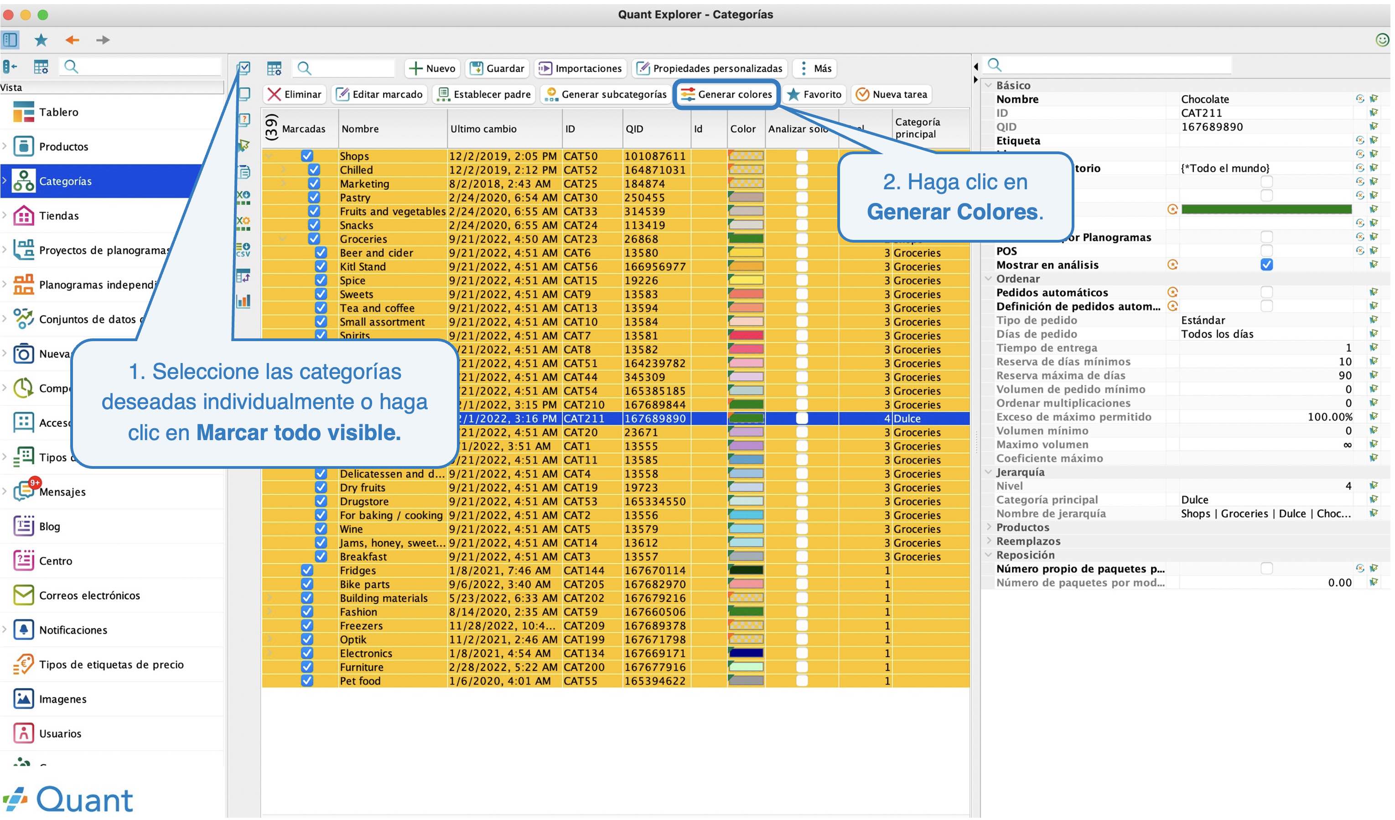Uncheck the Marcadas checkbox for Shops row

point(307,156)
